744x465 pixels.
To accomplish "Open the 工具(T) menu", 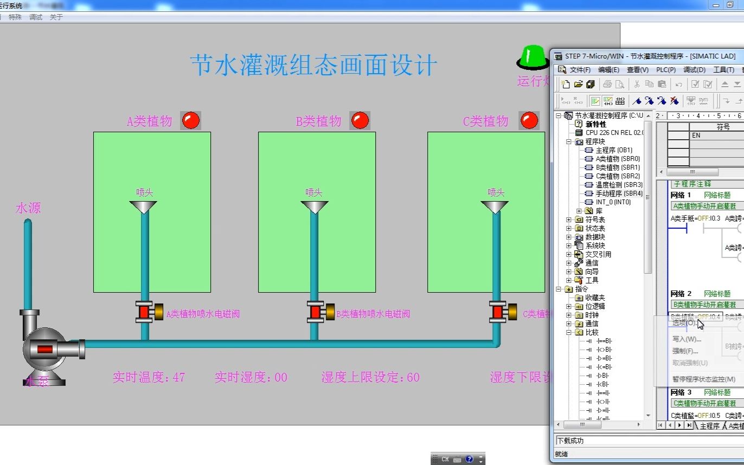I will tap(723, 70).
